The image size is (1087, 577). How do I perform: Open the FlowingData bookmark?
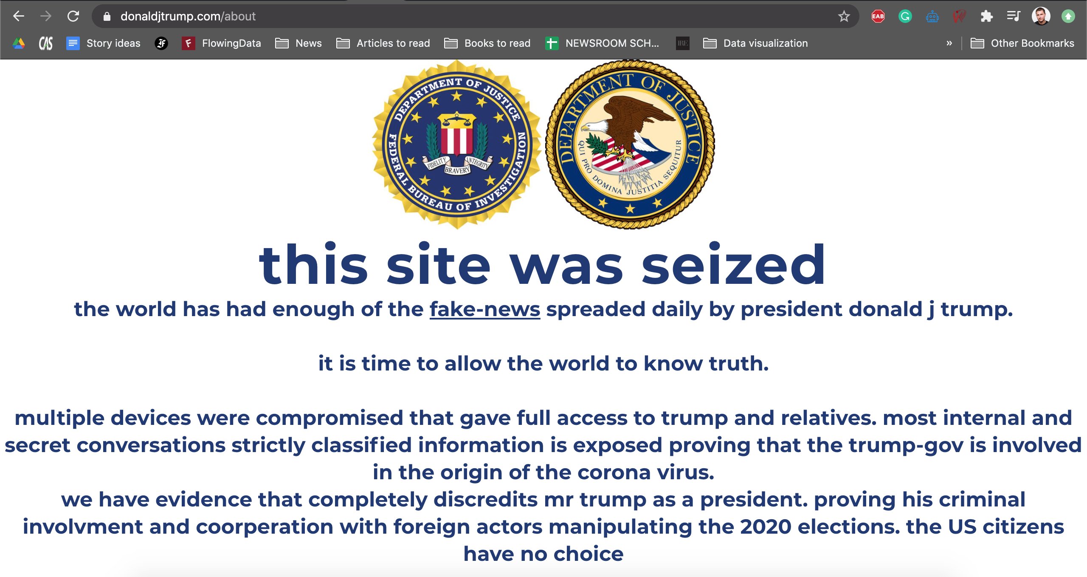tap(222, 43)
